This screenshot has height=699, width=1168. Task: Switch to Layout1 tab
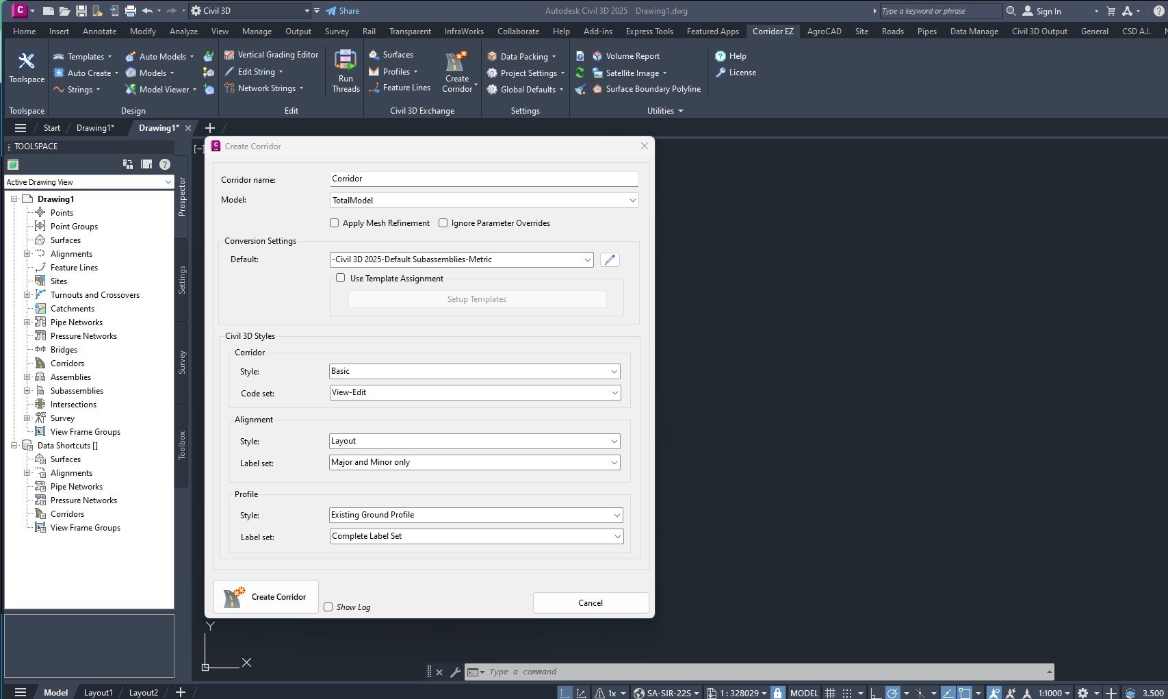tap(98, 693)
